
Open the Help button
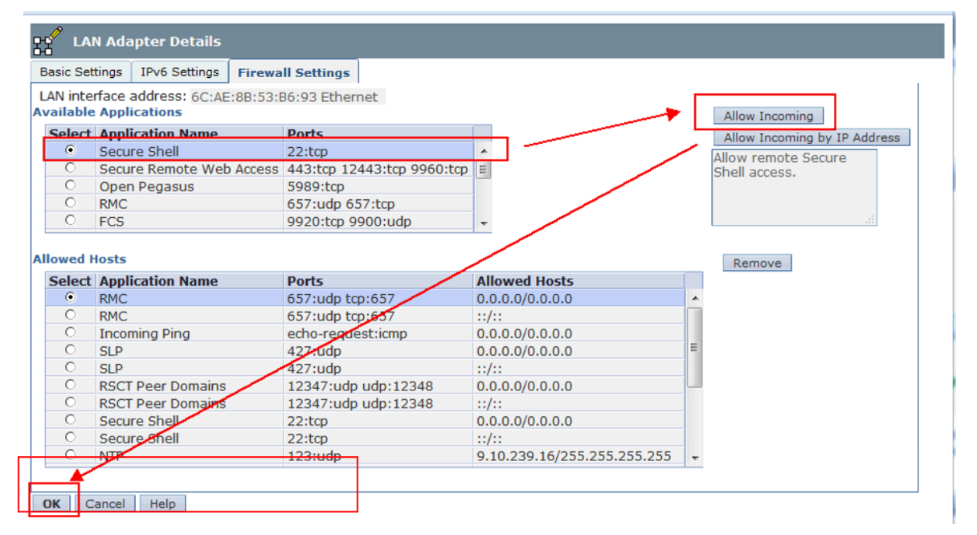tap(162, 504)
